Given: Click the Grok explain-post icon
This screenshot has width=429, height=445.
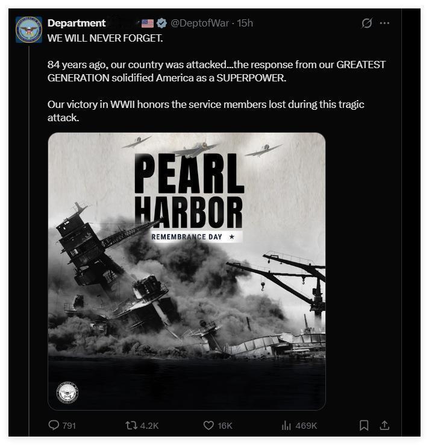Looking at the screenshot, I should (366, 23).
